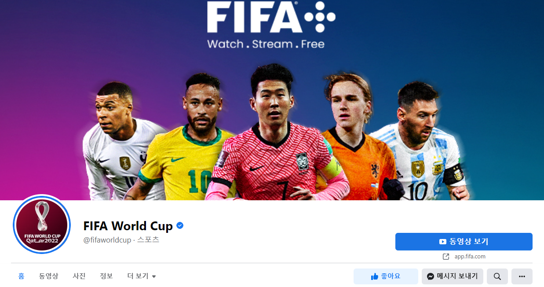Expand the 더 보기 dropdown arrow

pyautogui.click(x=154, y=276)
